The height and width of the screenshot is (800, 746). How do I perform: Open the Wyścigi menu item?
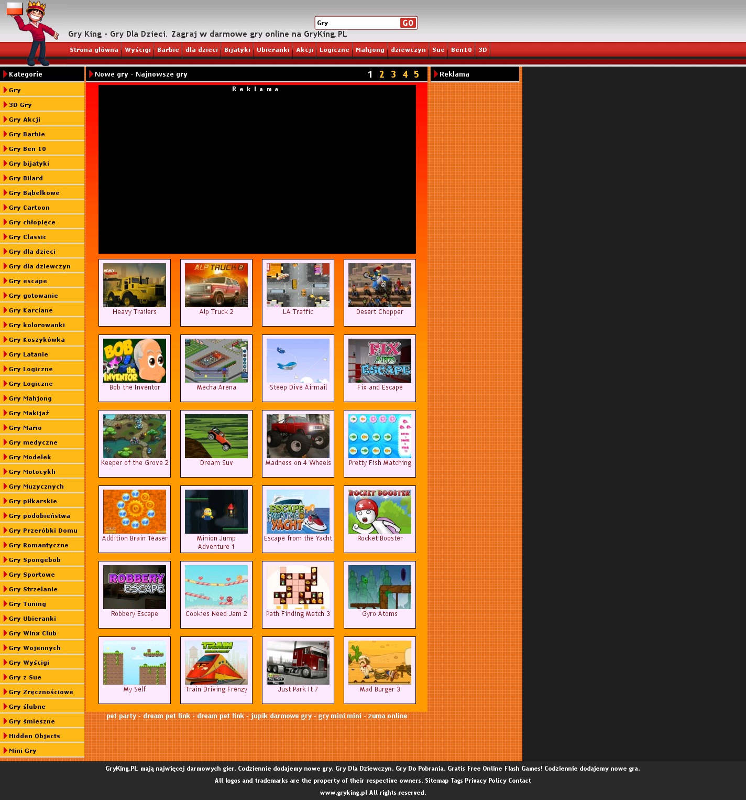pyautogui.click(x=138, y=50)
